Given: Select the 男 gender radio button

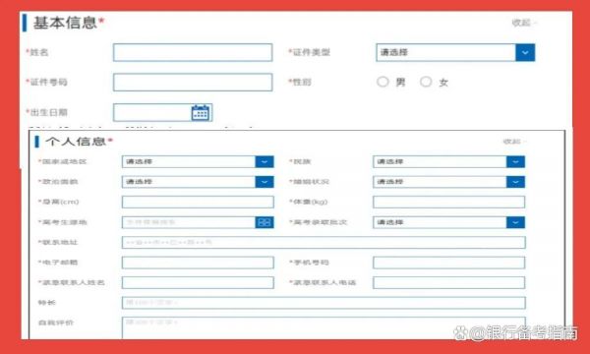Looking at the screenshot, I should click(383, 82).
